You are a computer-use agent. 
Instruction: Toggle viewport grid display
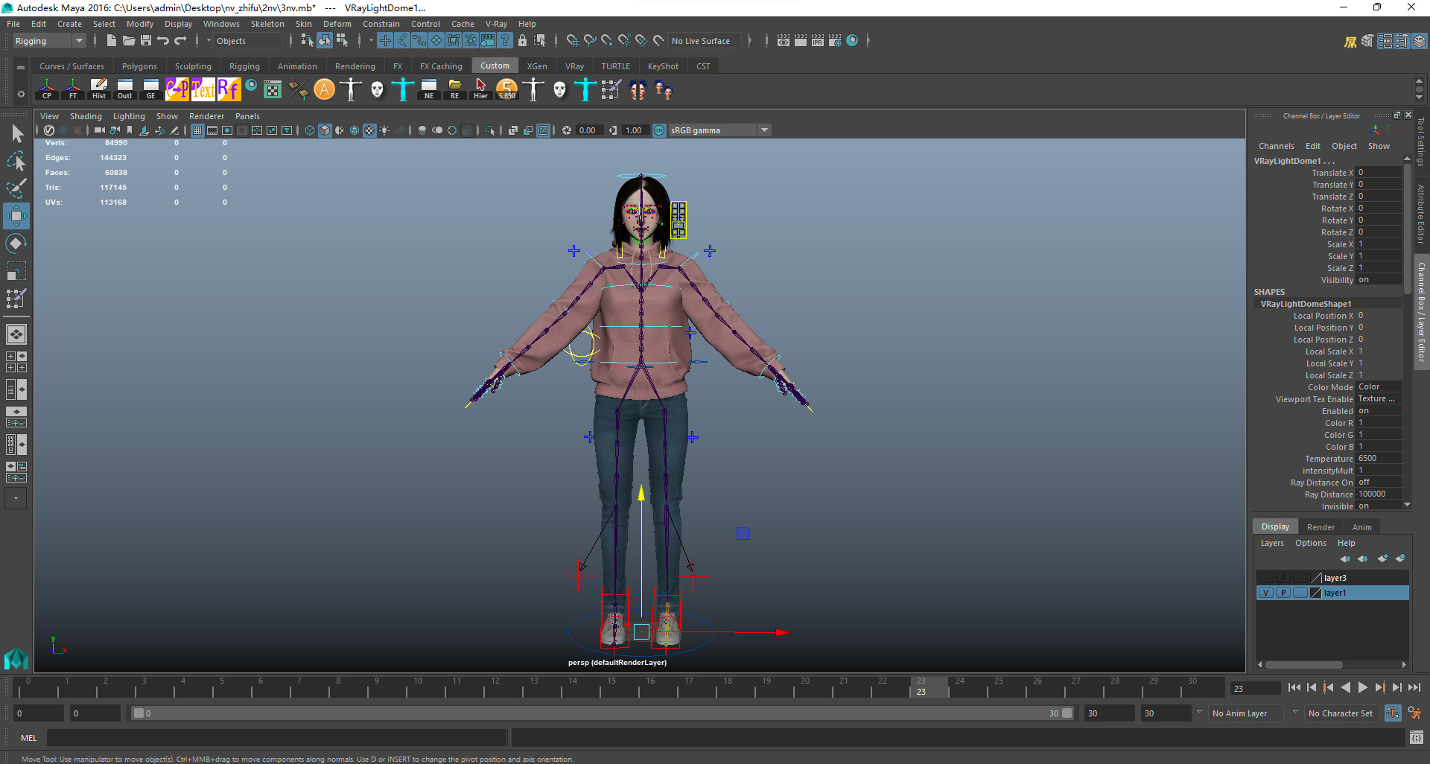[197, 130]
